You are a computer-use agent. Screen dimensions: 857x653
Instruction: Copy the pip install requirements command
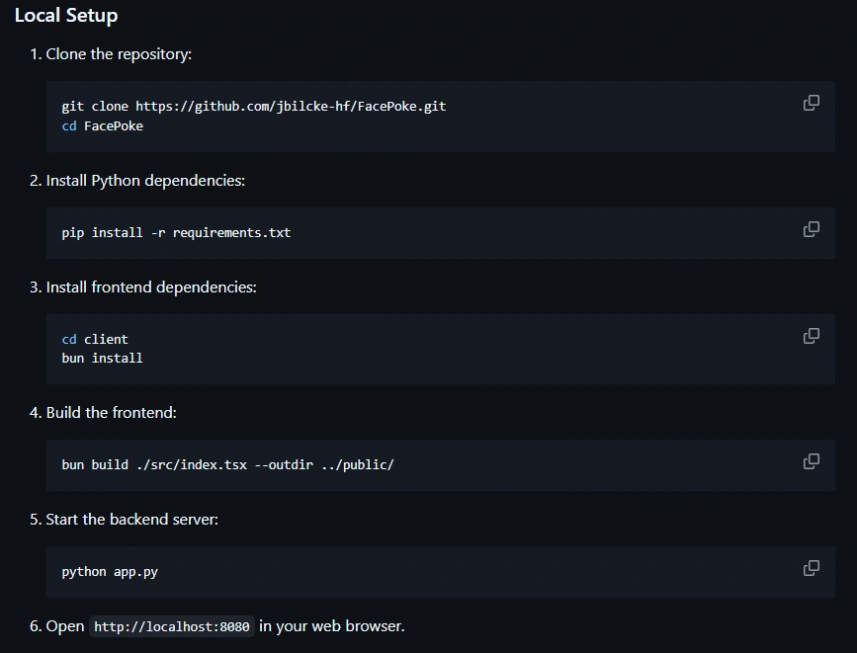click(x=812, y=229)
